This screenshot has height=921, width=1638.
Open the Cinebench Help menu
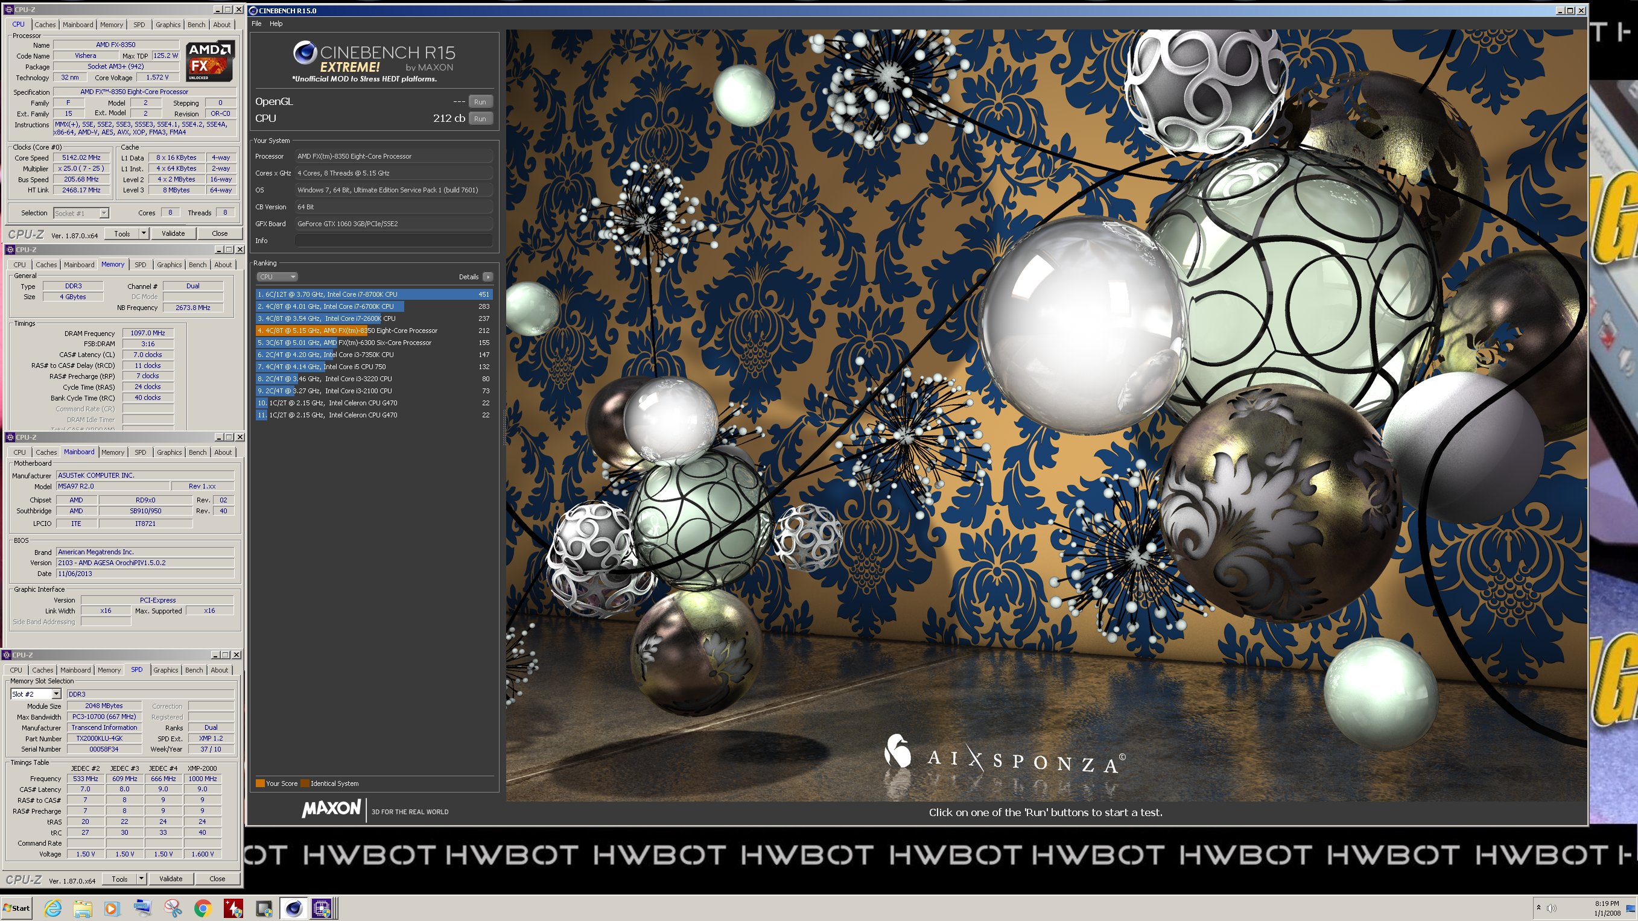tap(276, 24)
